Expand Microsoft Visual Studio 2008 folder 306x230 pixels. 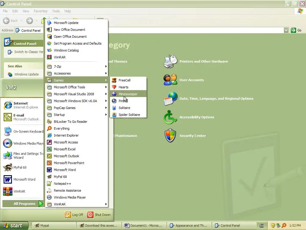(x=77, y=94)
